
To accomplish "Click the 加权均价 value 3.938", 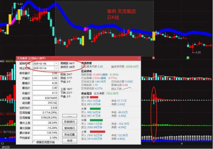I will 45,108.
